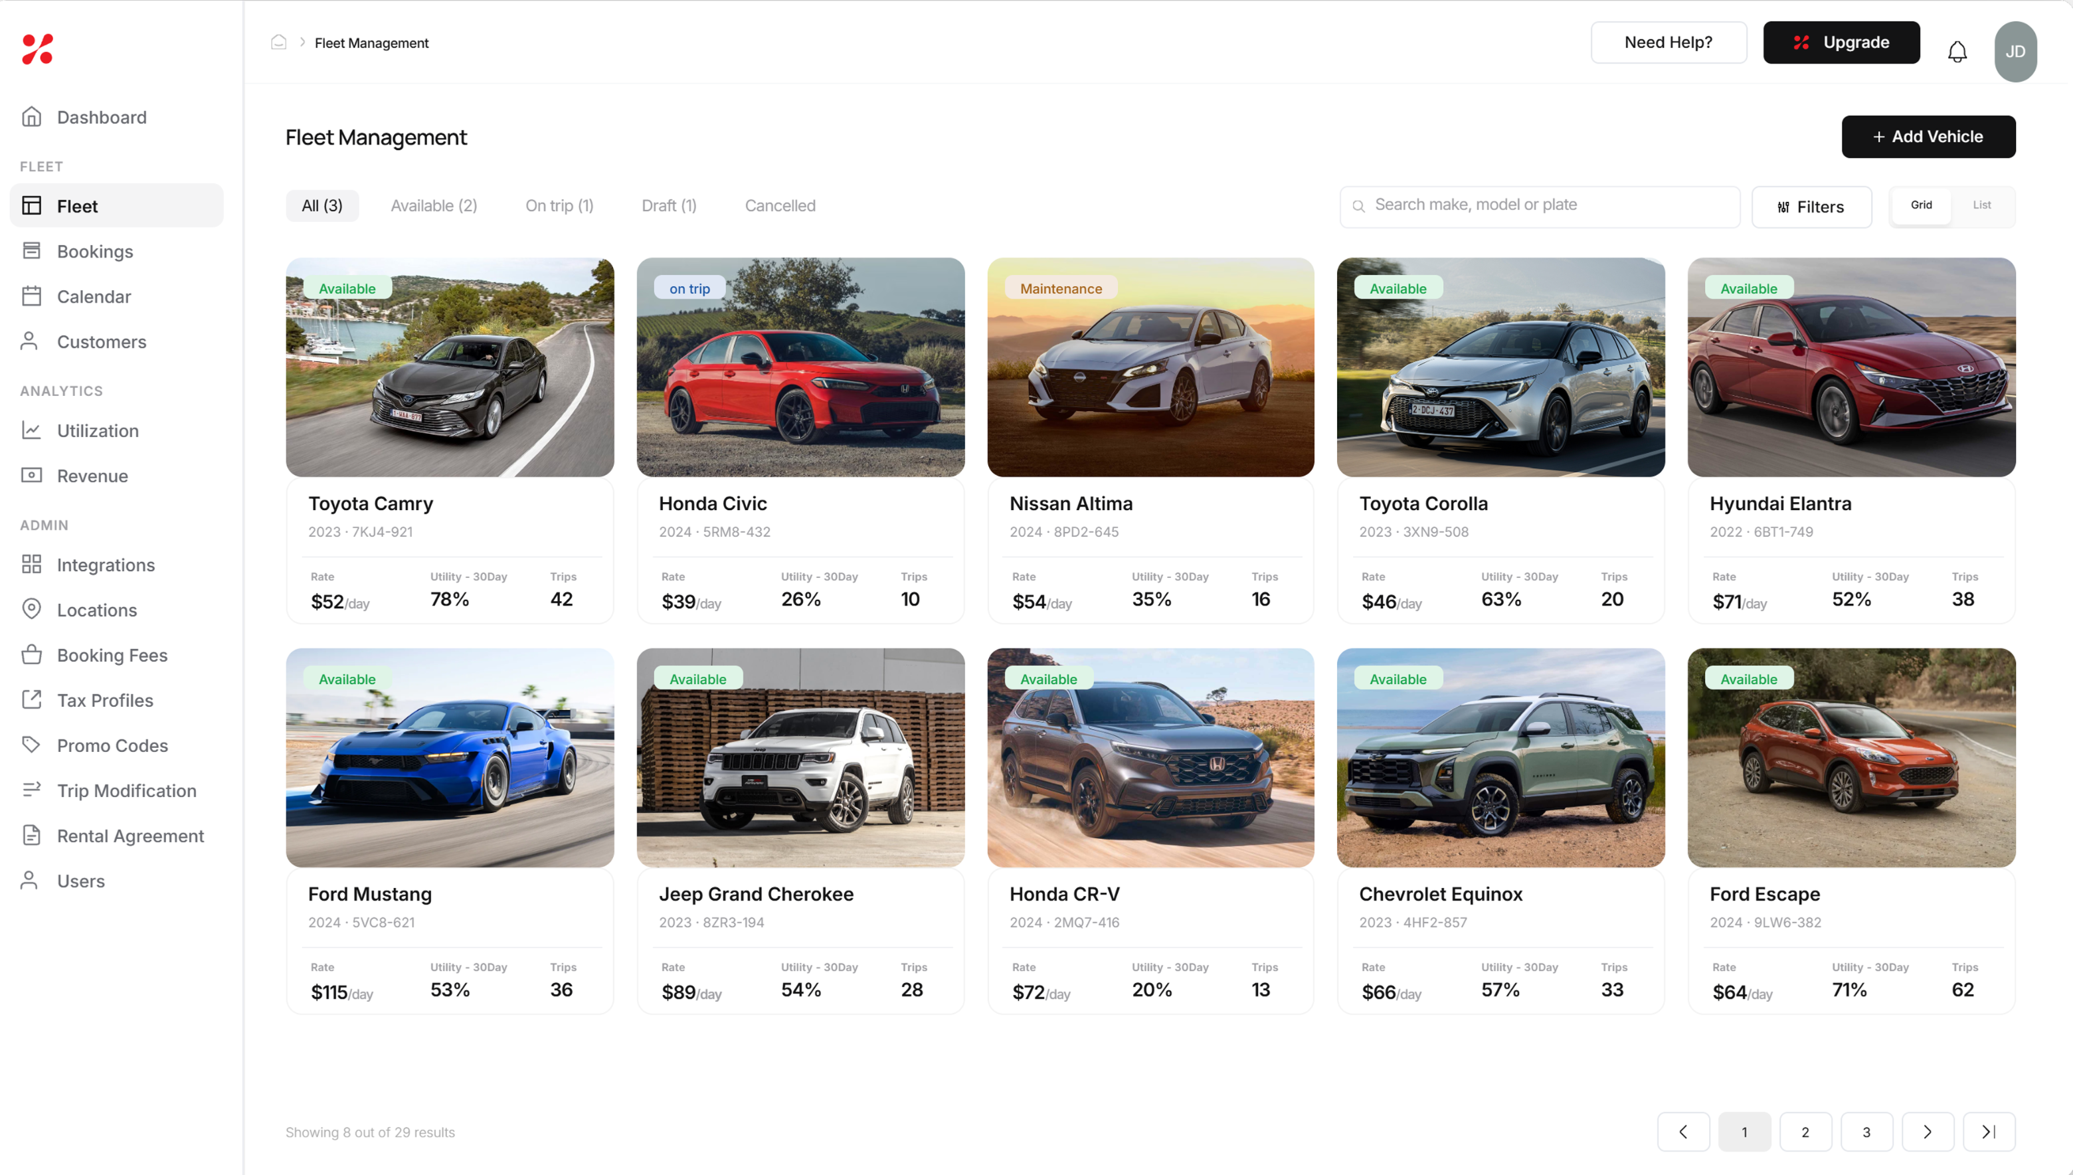
Task: Go to page 3
Action: (1866, 1131)
